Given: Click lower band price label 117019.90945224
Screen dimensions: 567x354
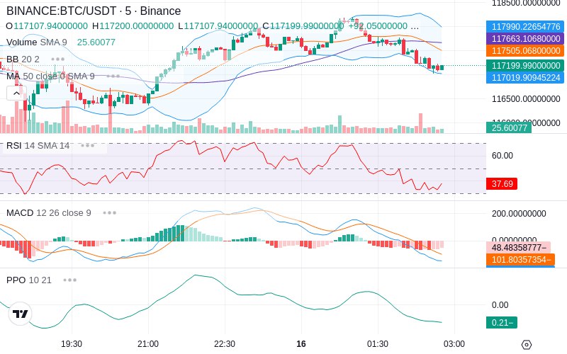Looking at the screenshot, I should point(525,78).
